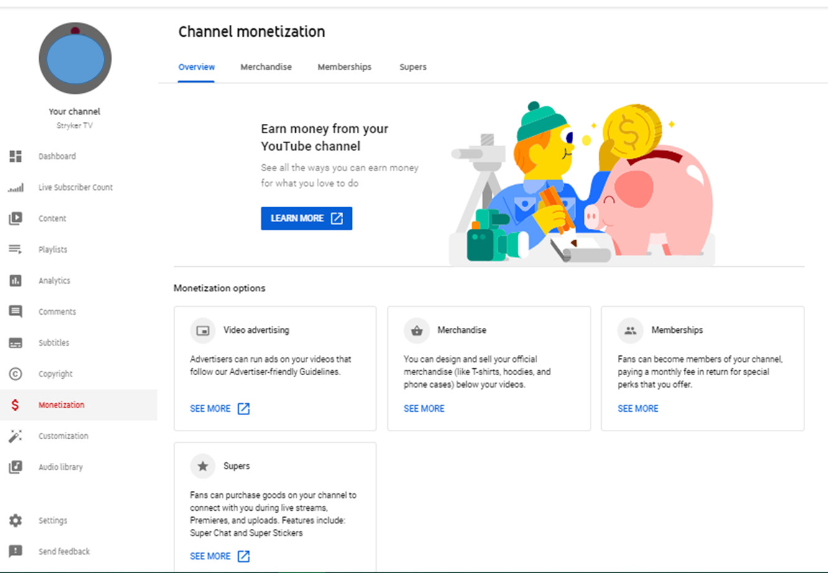The image size is (828, 573).
Task: Open the Settings gear icon
Action: [x=16, y=521]
